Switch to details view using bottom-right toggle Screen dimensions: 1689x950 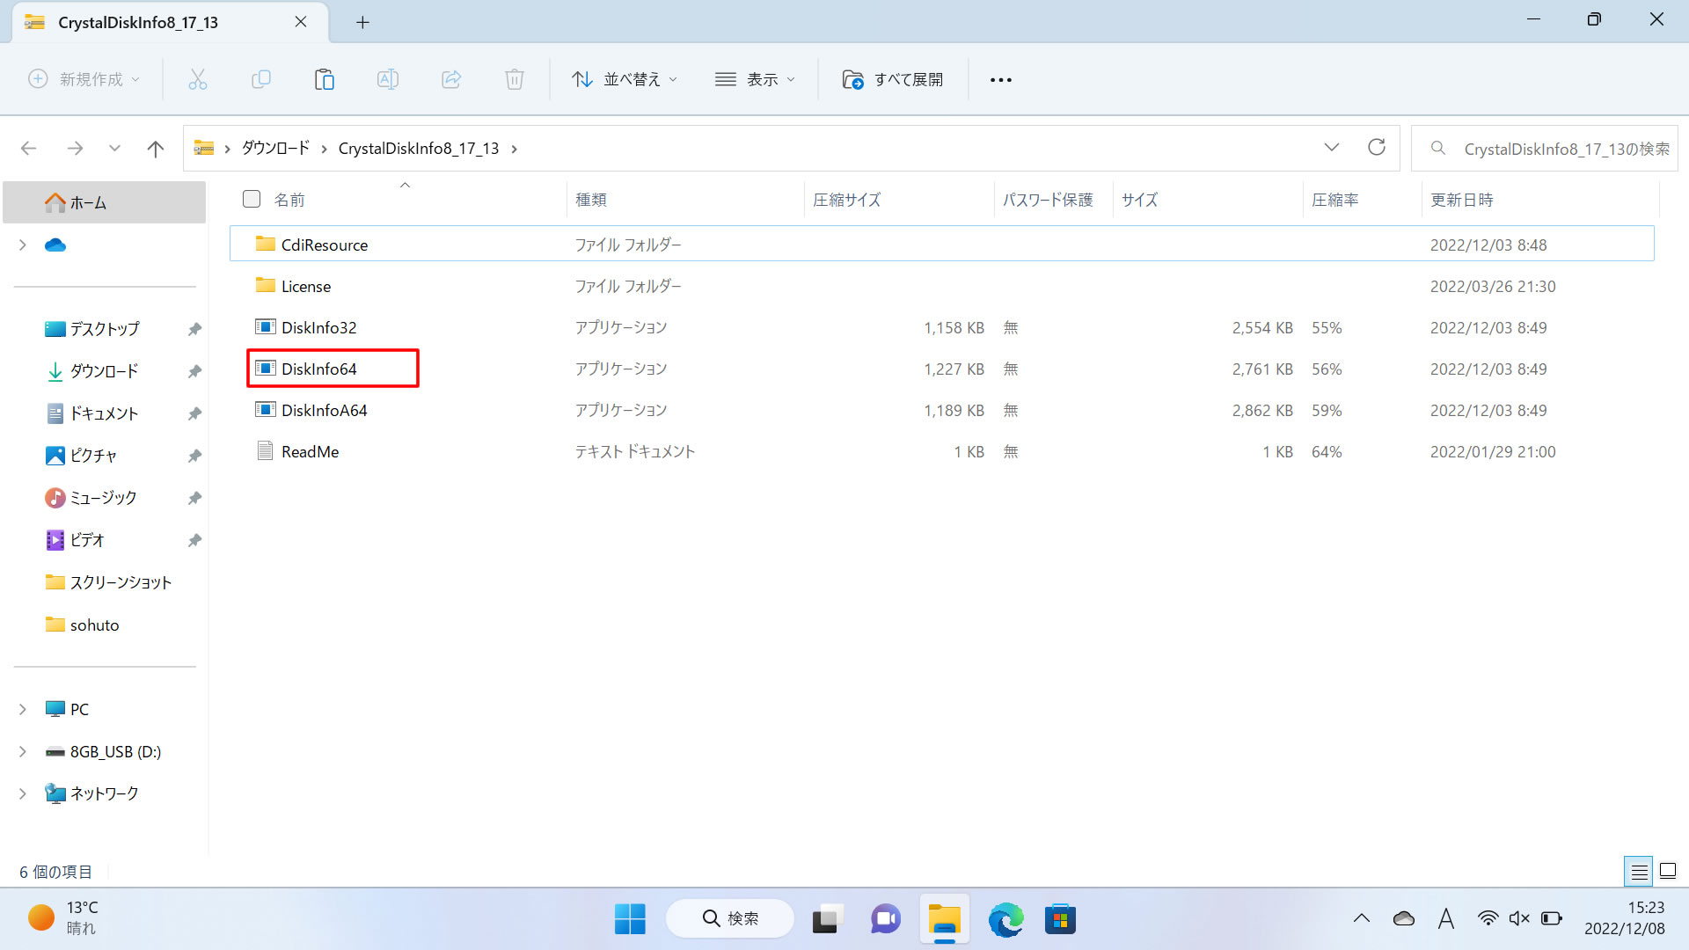click(x=1638, y=871)
